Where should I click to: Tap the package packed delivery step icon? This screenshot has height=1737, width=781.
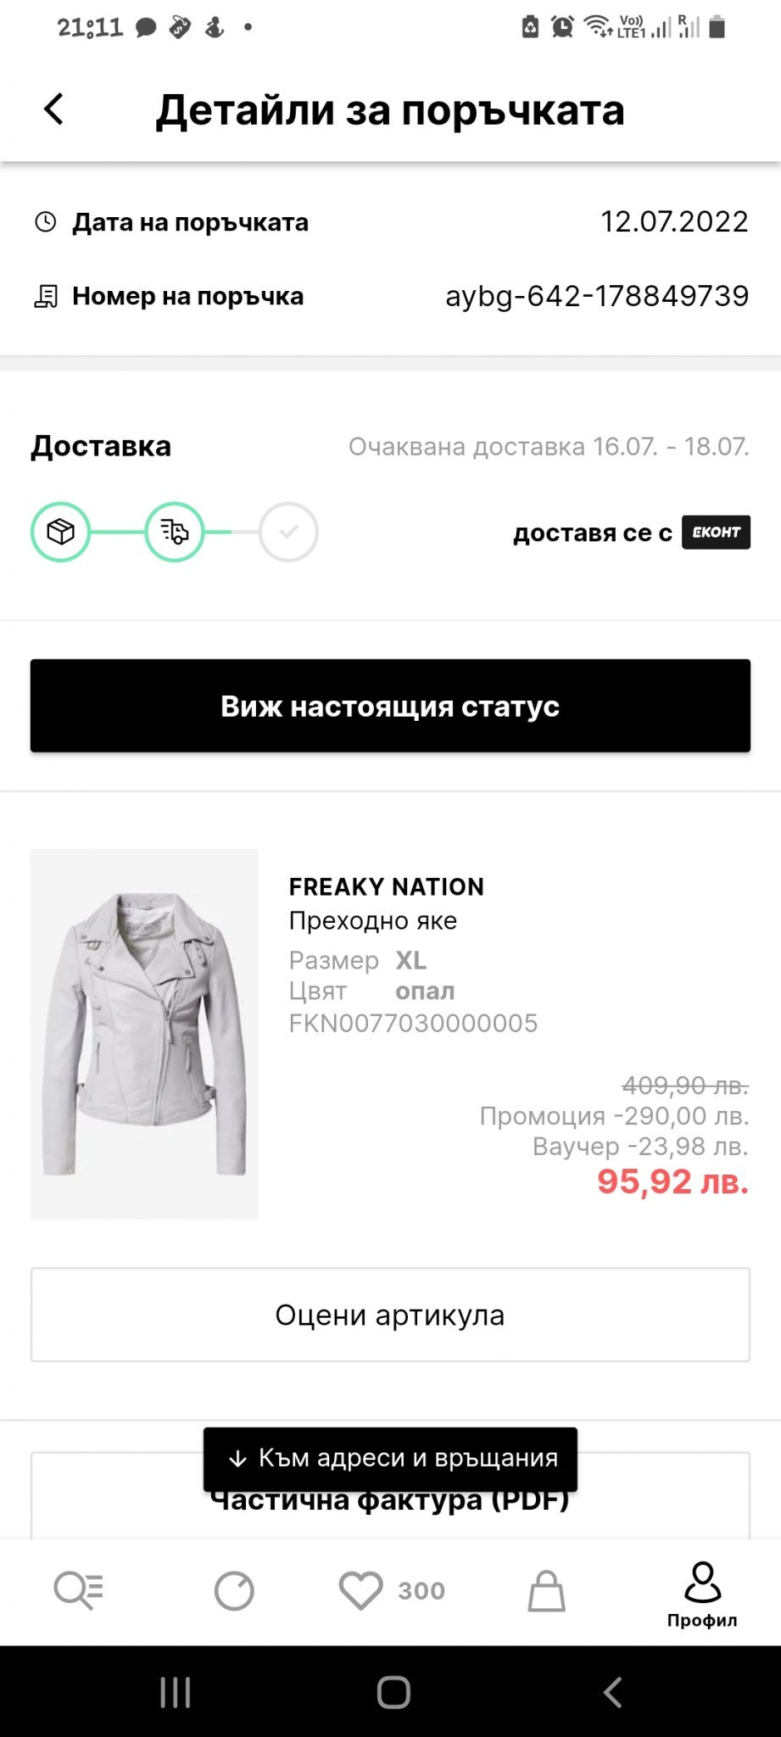60,532
